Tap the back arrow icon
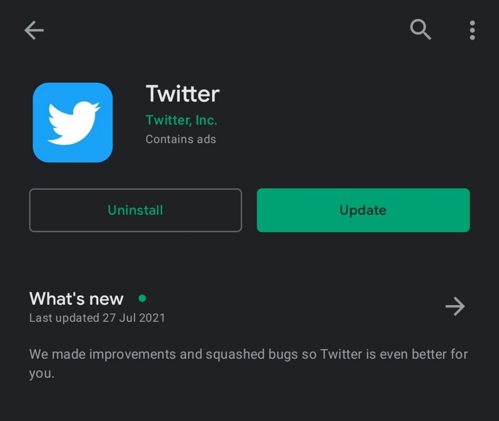 tap(34, 31)
